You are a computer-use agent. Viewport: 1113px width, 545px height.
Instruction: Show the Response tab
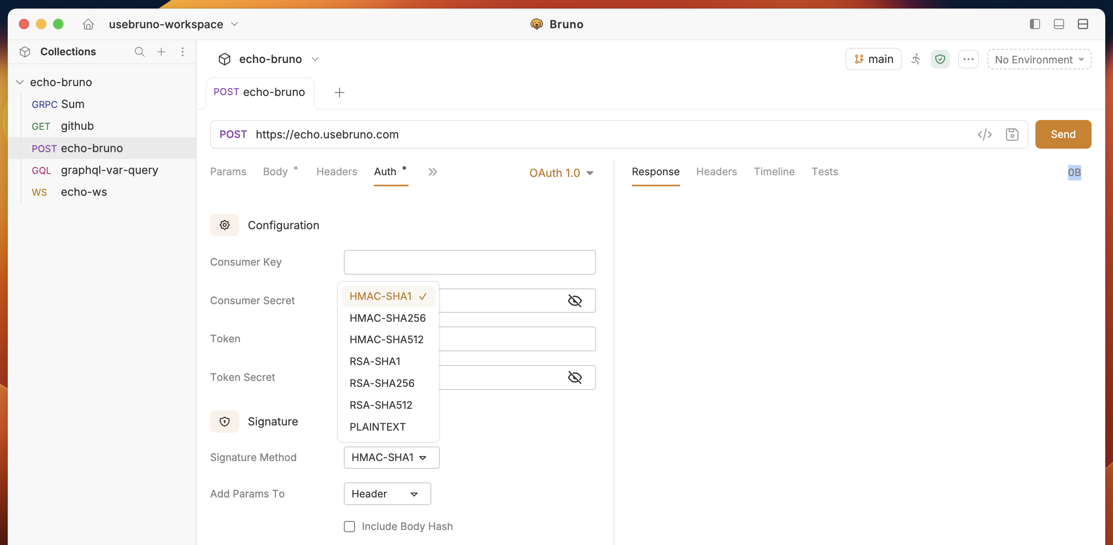pos(656,172)
